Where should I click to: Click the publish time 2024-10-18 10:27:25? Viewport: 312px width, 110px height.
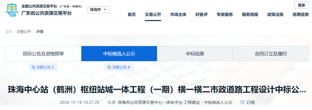(x=79, y=103)
